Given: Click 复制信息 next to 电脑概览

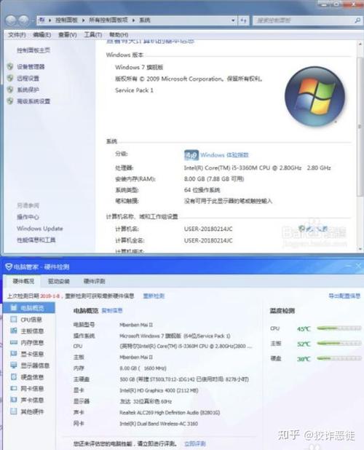Looking at the screenshot, I should (x=112, y=310).
